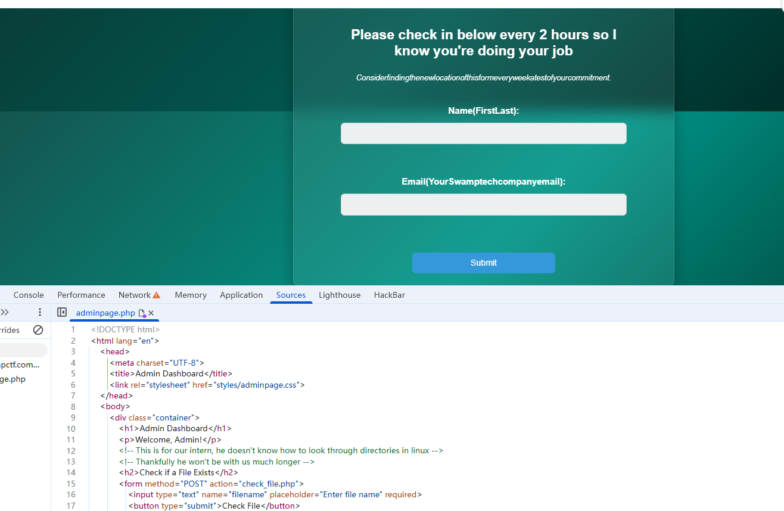
Task: Click the line 15 number in the gutter
Action: coord(71,484)
